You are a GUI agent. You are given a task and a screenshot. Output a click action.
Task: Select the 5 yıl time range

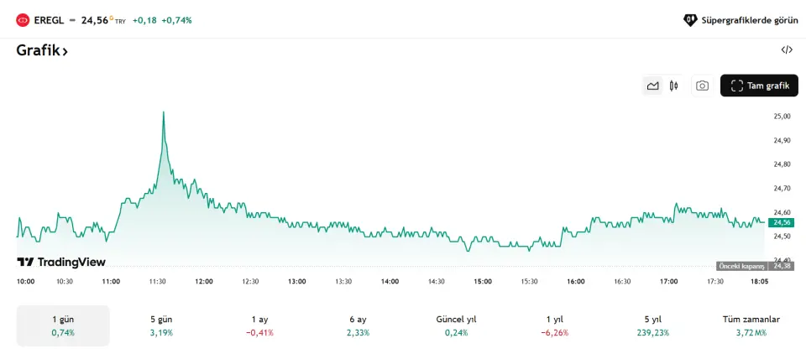[x=652, y=325]
